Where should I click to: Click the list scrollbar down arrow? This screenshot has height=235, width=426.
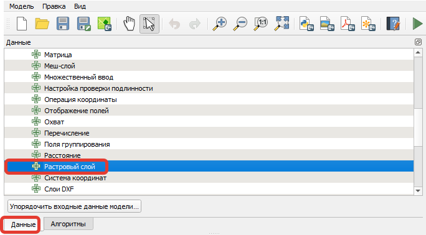pyautogui.click(x=418, y=191)
